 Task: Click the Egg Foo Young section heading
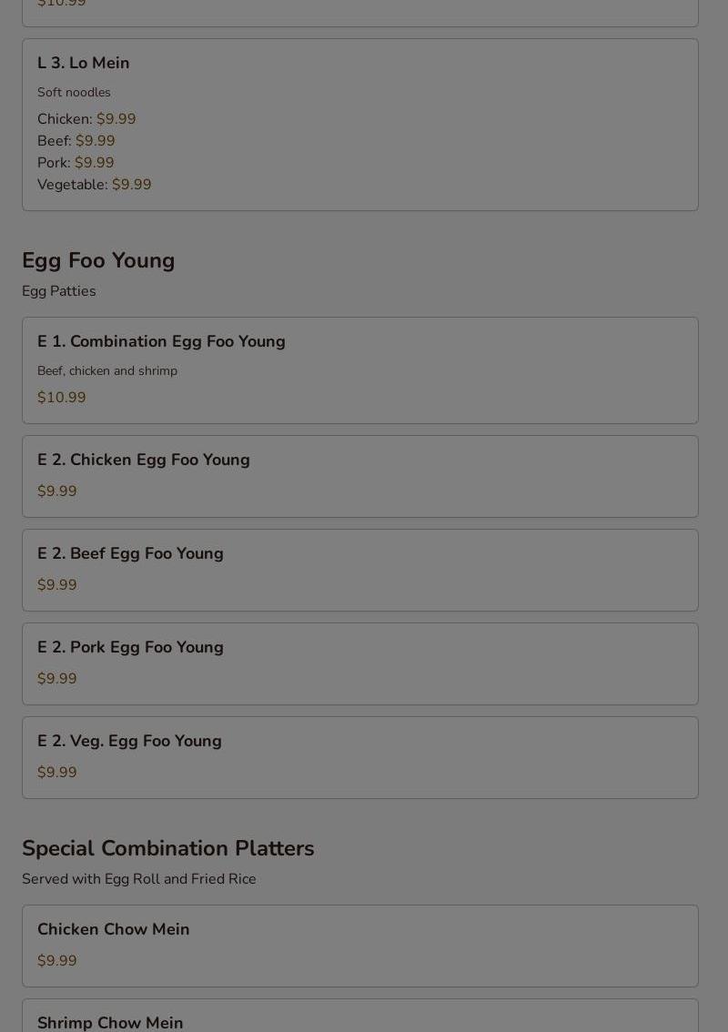click(98, 260)
